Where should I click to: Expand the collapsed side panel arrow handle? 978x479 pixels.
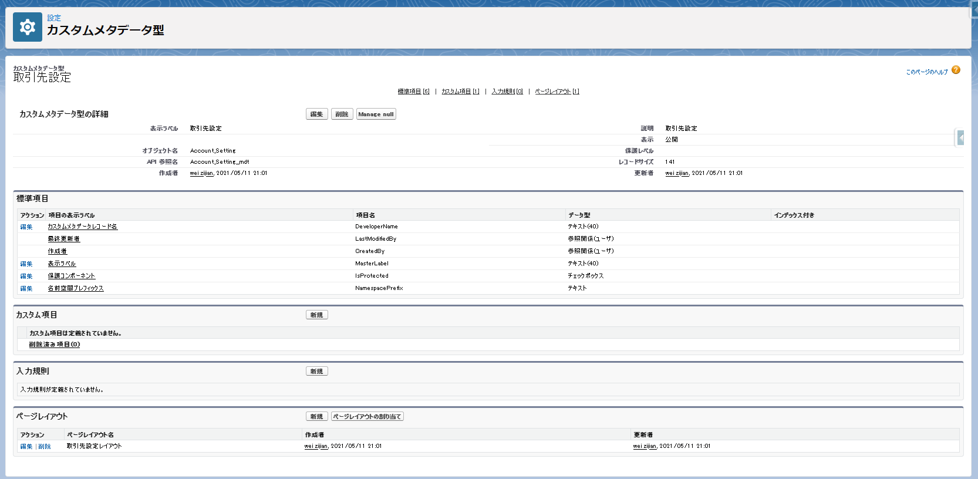pyautogui.click(x=960, y=138)
